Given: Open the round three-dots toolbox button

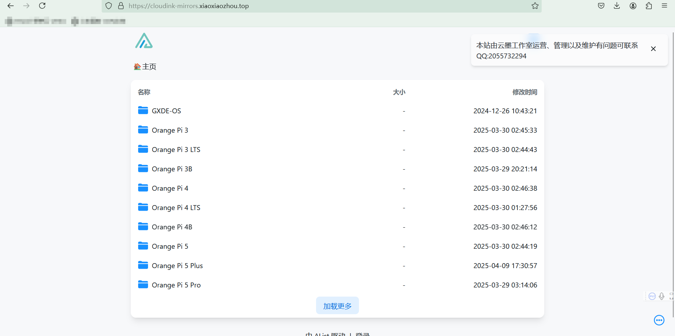Looking at the screenshot, I should 659,320.
